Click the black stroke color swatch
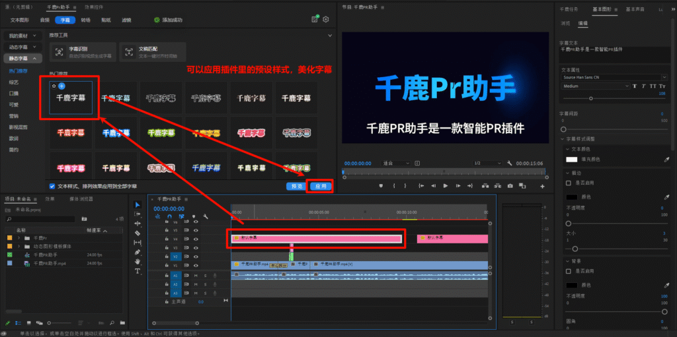 pos(572,197)
